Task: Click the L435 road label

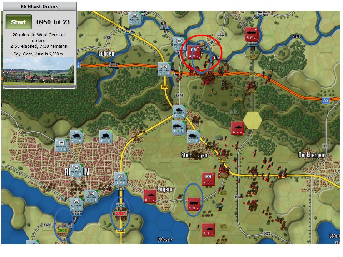Action: (48, 225)
